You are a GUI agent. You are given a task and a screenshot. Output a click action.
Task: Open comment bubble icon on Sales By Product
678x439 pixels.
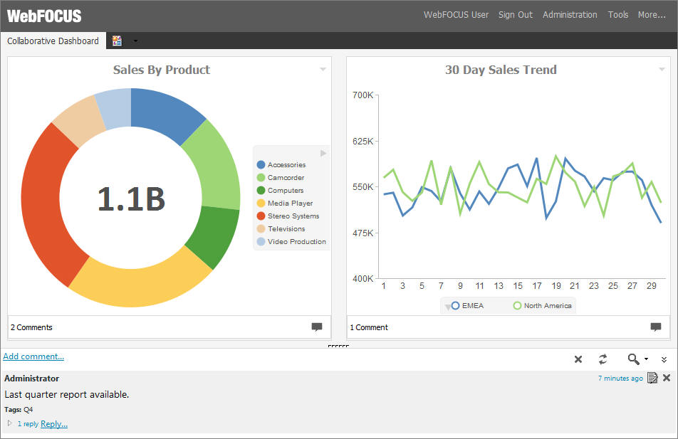pos(317,327)
